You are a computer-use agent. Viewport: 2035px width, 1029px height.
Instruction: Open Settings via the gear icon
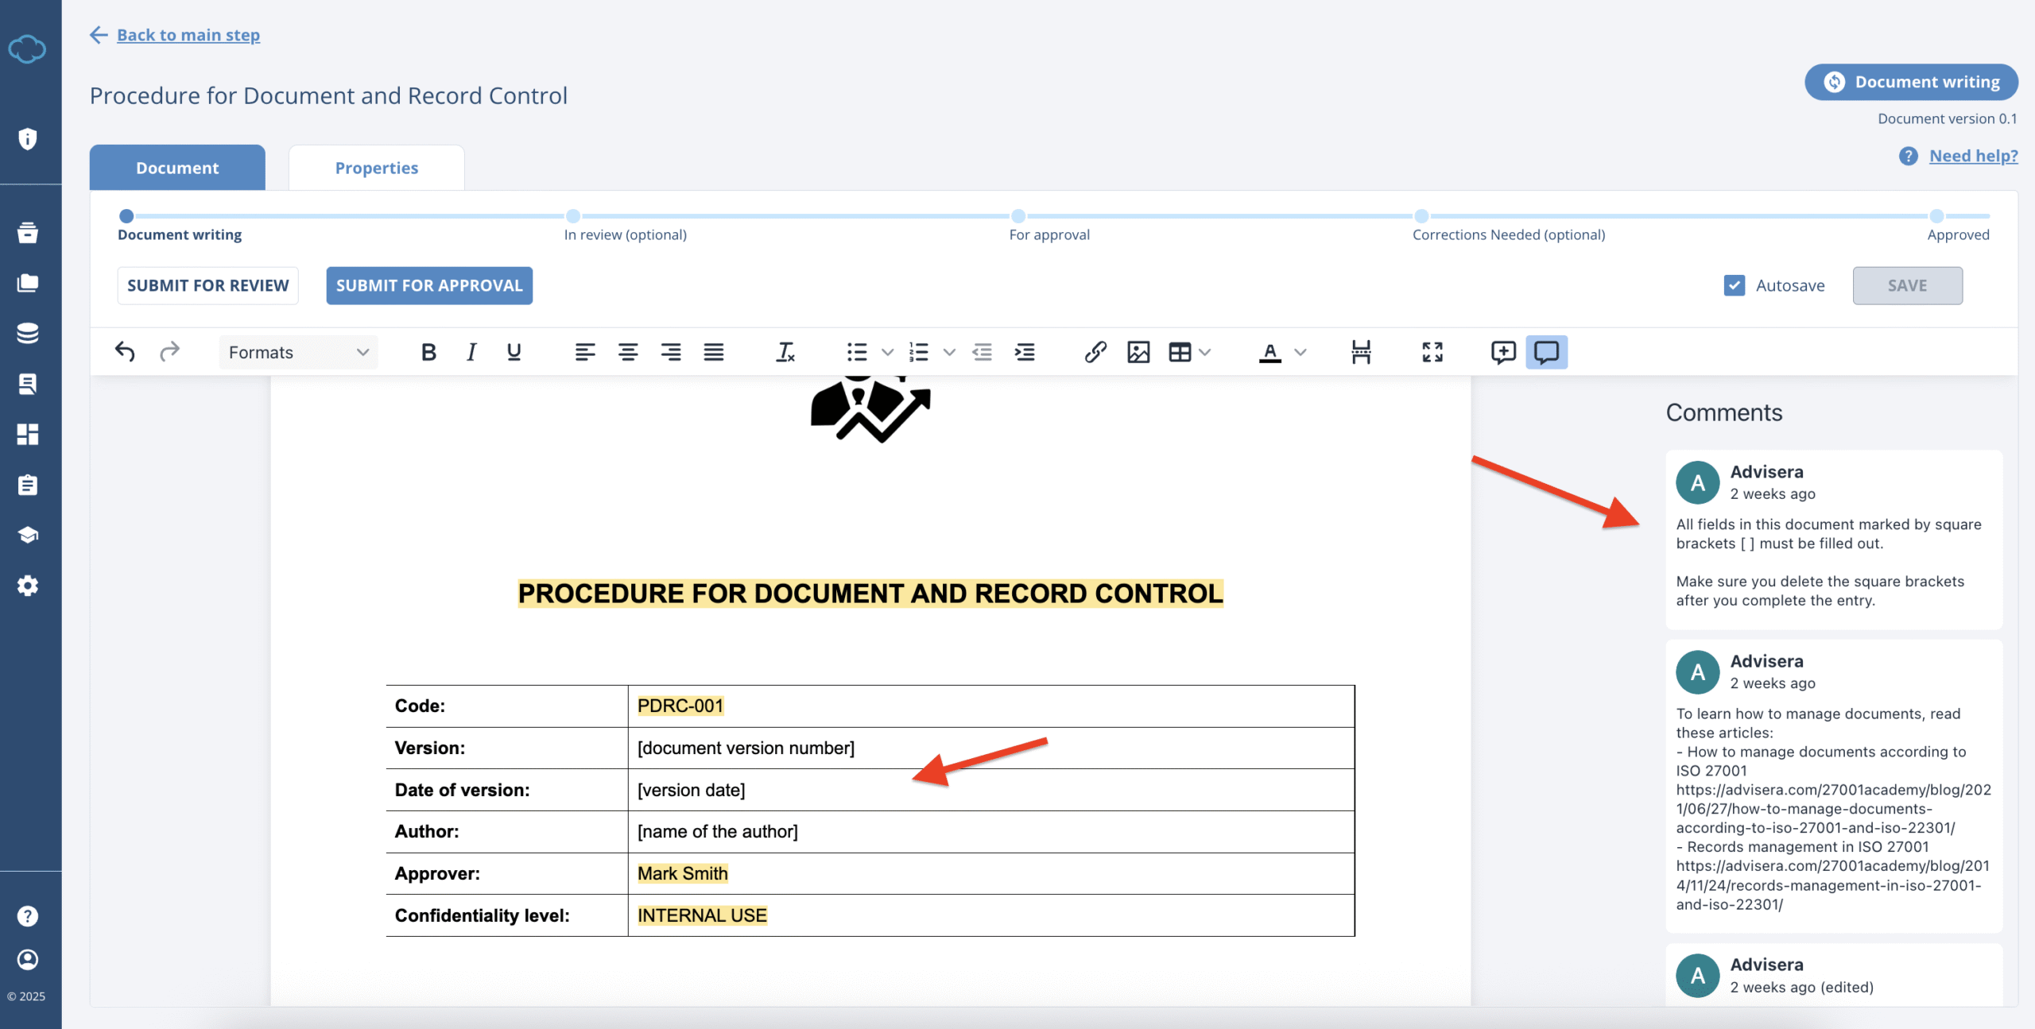coord(29,586)
